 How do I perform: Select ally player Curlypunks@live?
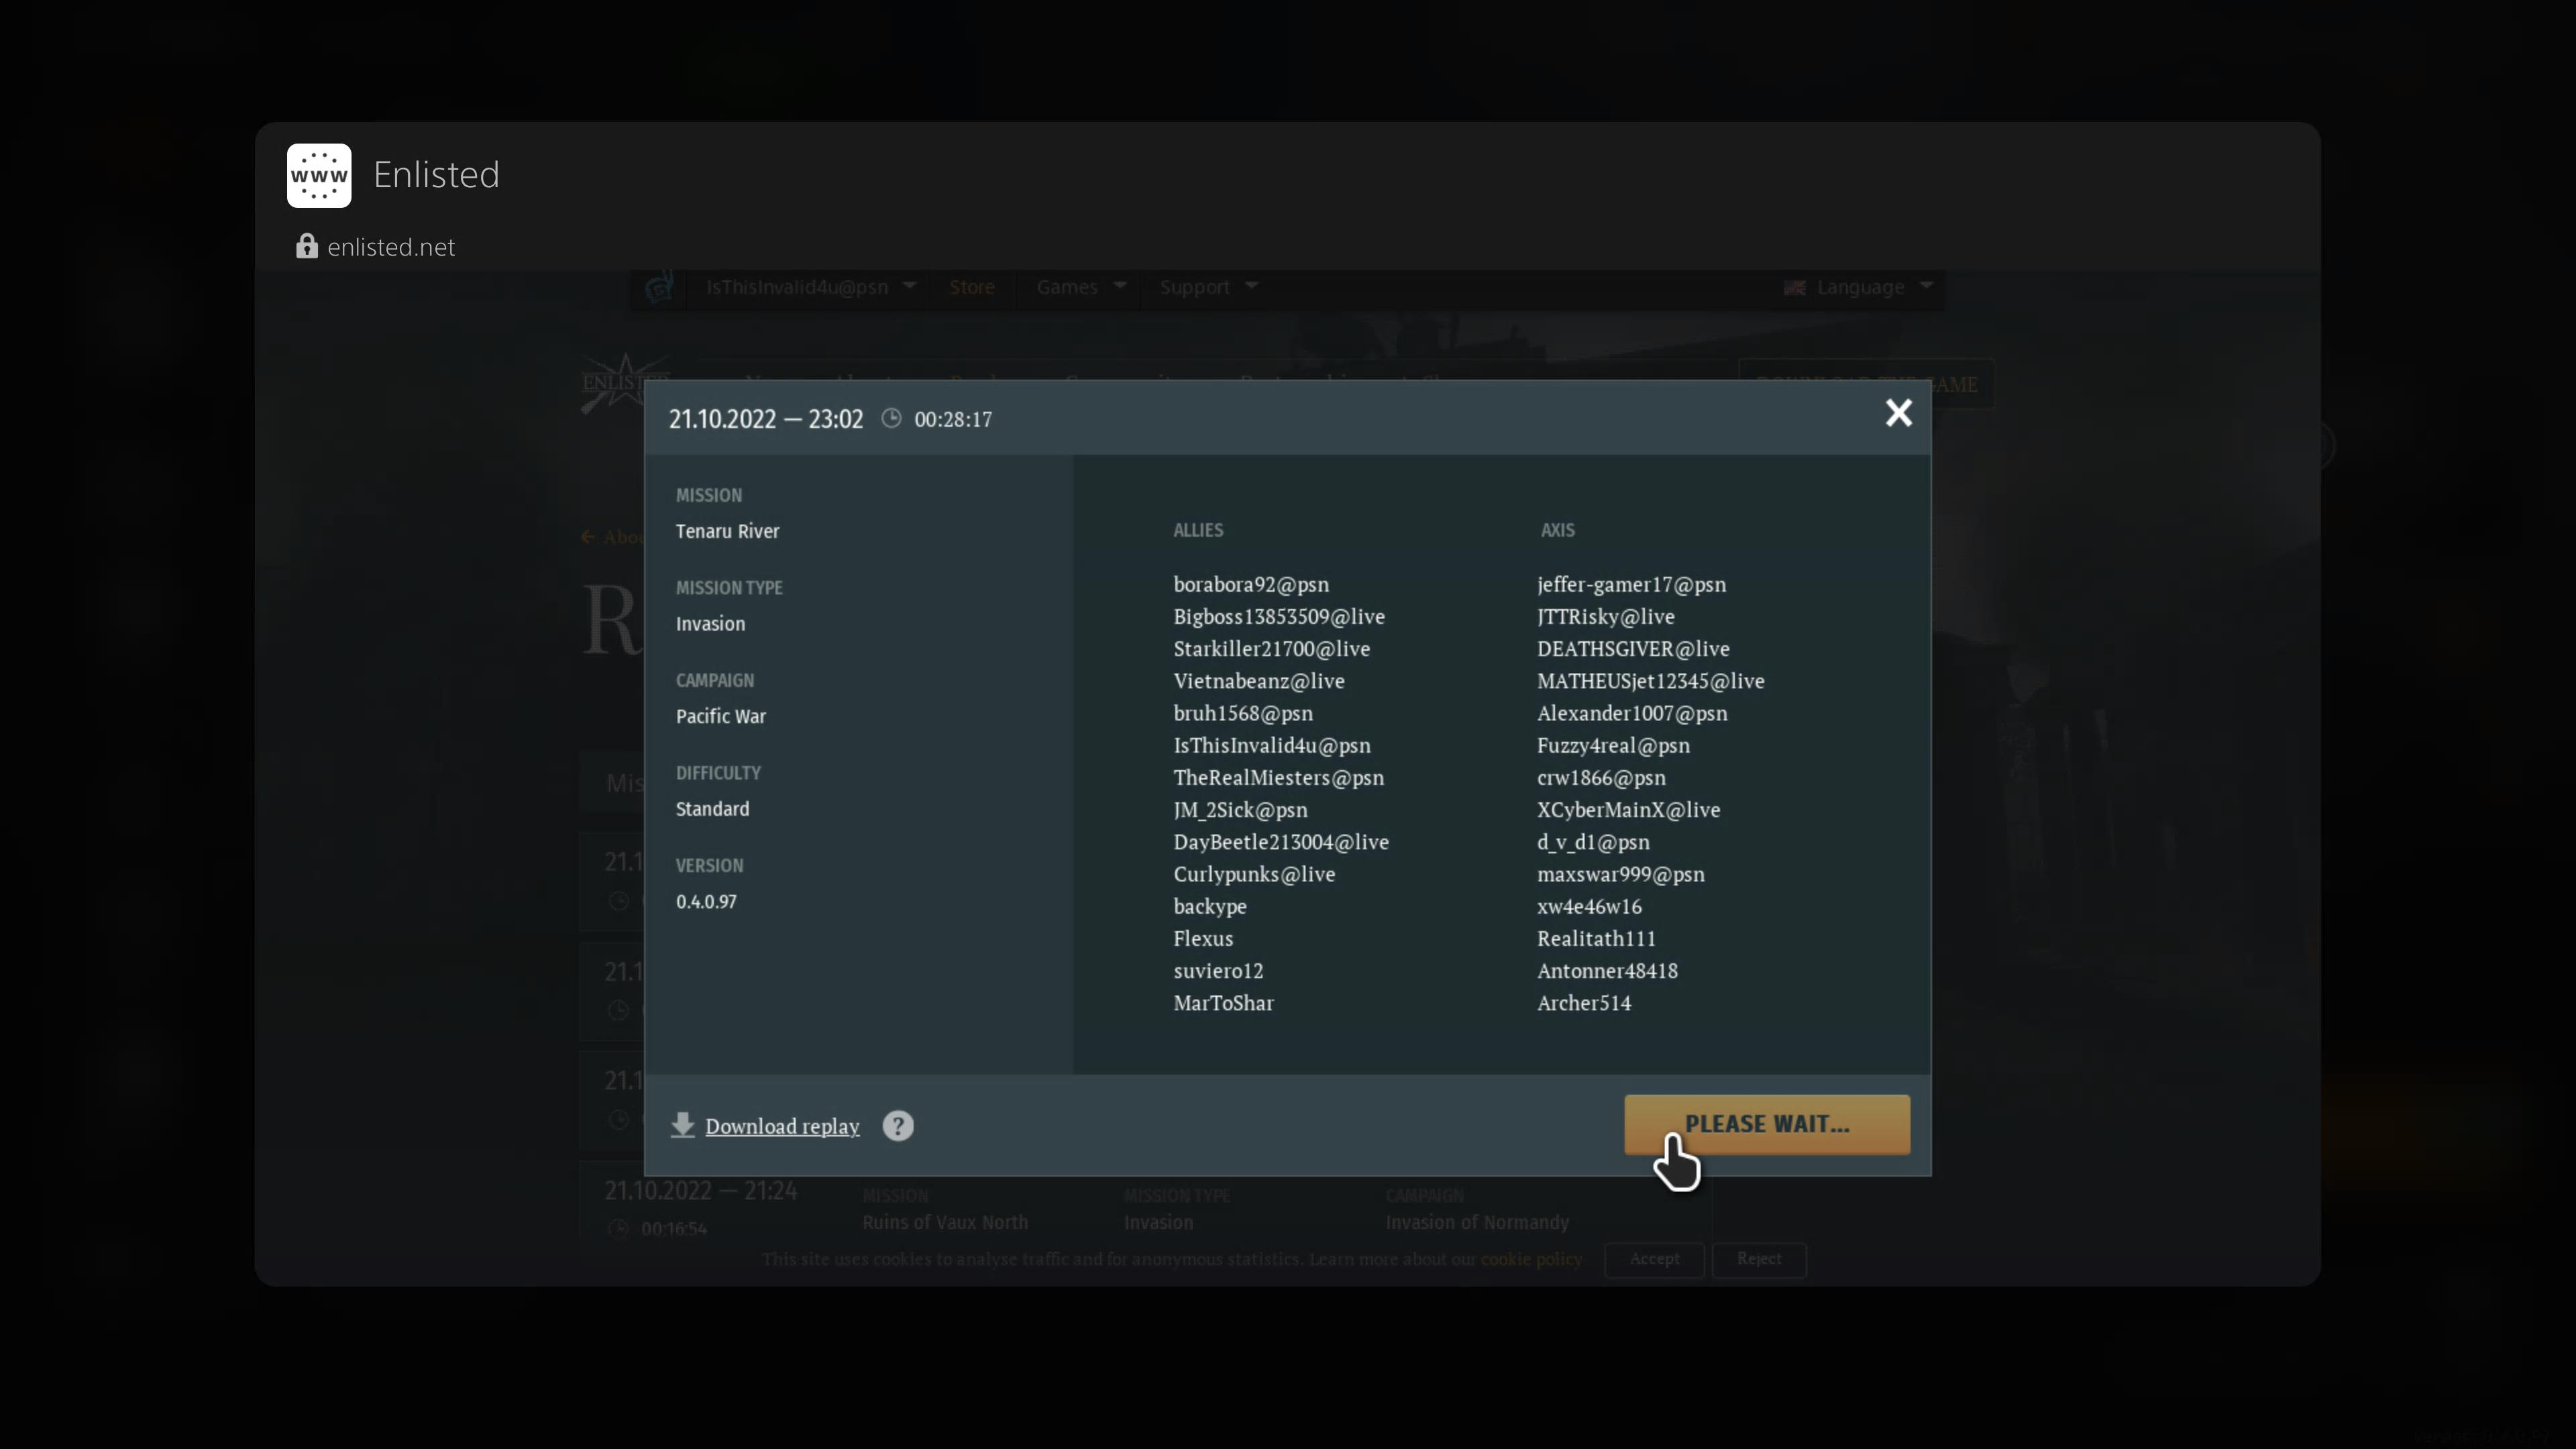coord(1254,874)
